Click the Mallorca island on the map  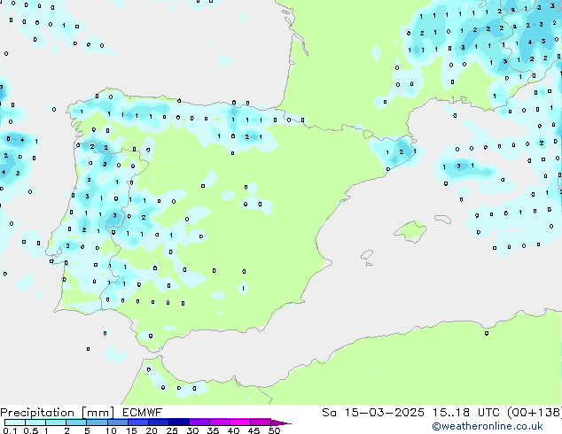pos(410,231)
